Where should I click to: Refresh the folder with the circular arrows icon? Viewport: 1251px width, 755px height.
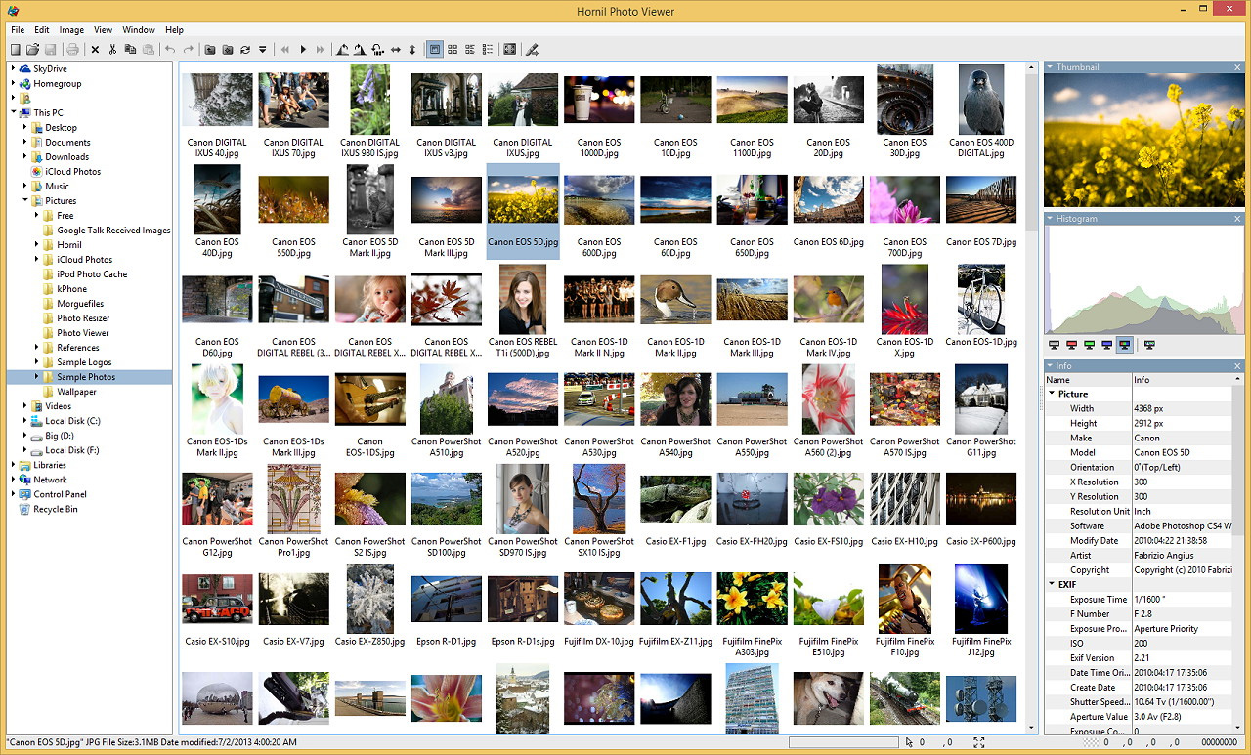click(245, 49)
